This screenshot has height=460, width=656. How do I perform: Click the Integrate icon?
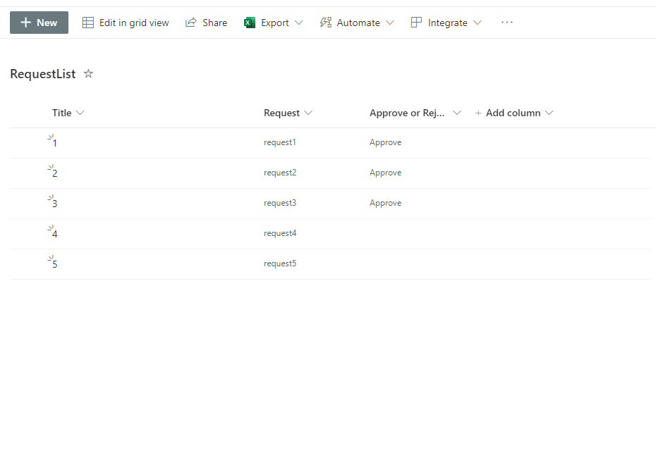(416, 23)
